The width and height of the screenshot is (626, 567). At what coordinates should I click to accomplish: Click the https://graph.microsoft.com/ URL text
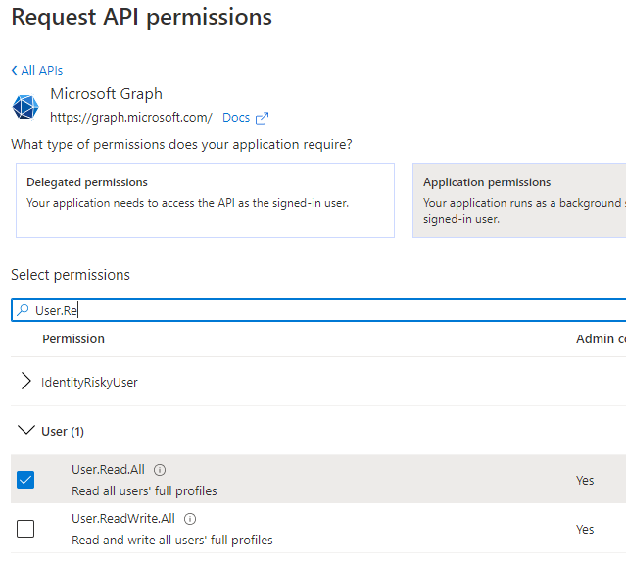point(131,118)
